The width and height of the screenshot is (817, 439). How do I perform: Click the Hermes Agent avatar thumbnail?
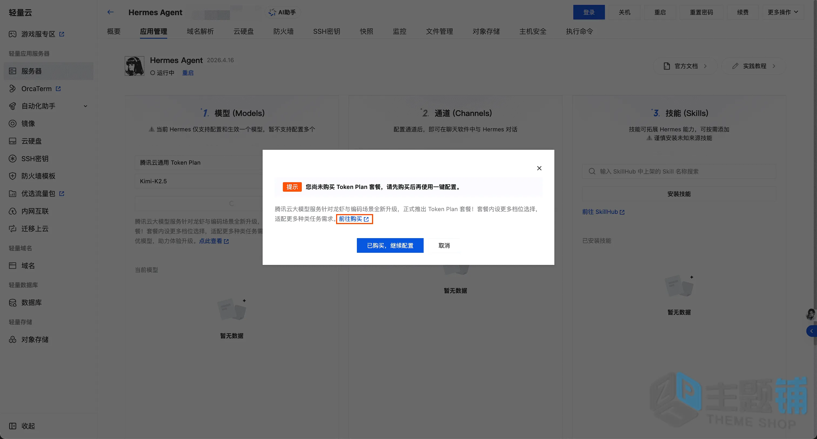tap(135, 66)
